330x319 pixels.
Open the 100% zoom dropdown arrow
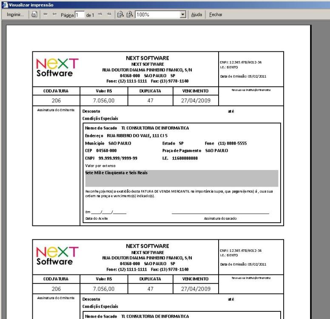183,15
